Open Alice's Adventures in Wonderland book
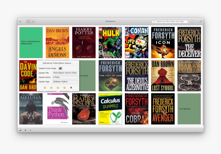Image resolution: width=221 pixels, height=154 pixels. click(31, 43)
